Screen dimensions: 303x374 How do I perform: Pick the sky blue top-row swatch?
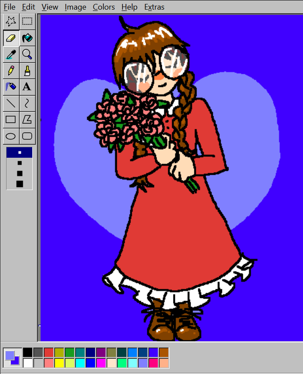pyautogui.click(x=133, y=353)
